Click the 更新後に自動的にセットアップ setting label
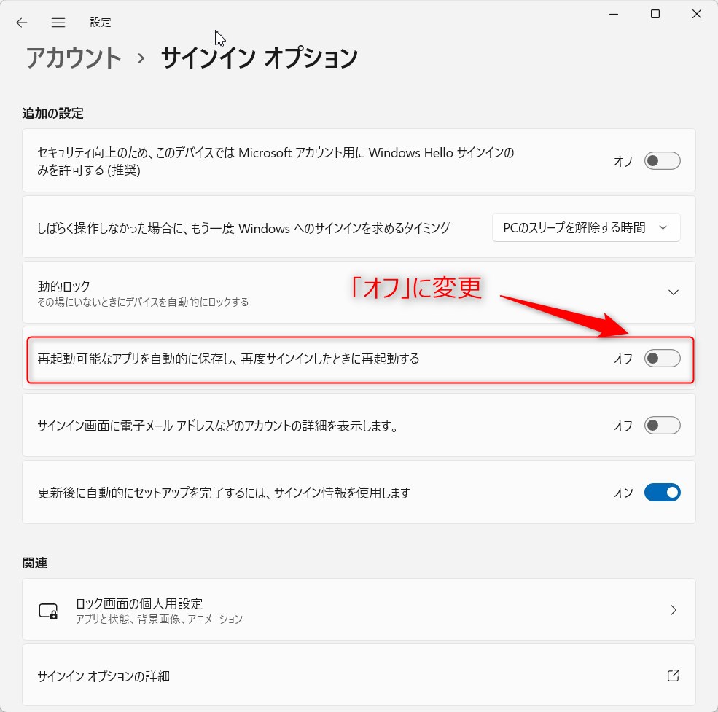This screenshot has height=712, width=718. coord(224,493)
